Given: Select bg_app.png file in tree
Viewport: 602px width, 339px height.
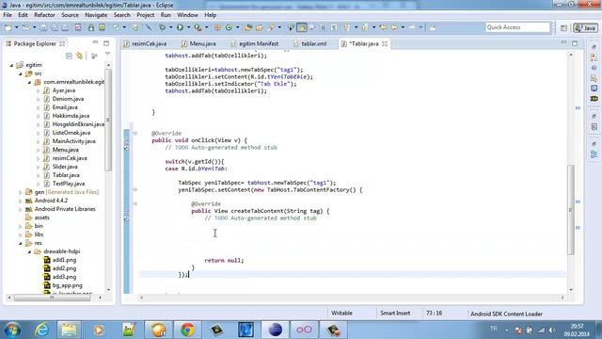Looking at the screenshot, I should [x=67, y=285].
